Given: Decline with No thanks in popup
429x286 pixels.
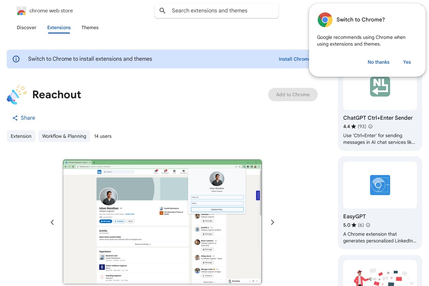Looking at the screenshot, I should (378, 62).
